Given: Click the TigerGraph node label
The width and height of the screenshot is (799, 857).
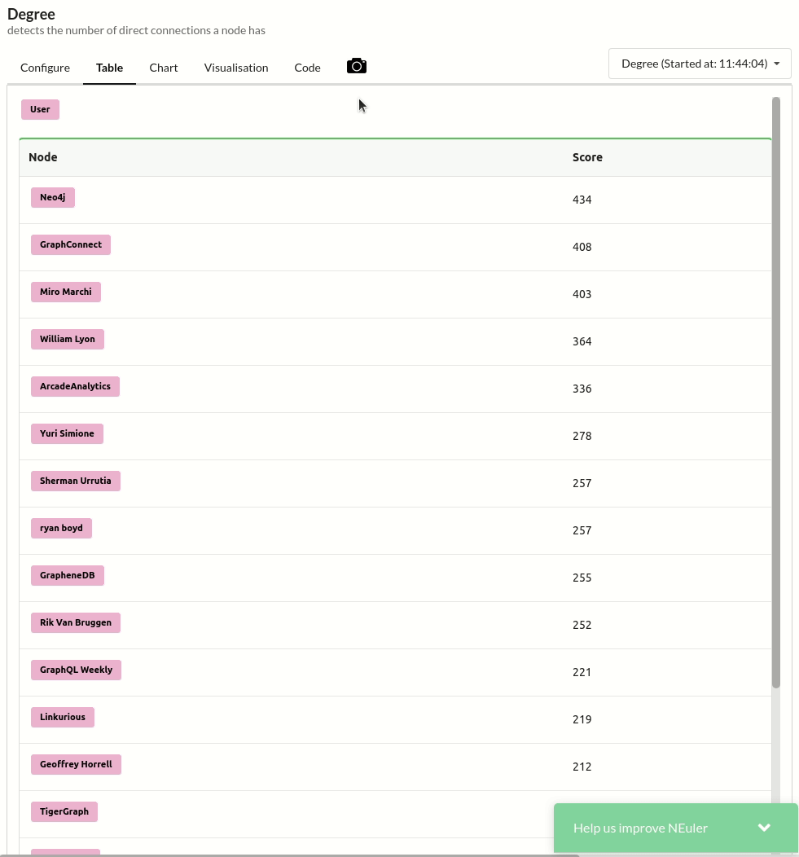Looking at the screenshot, I should (x=64, y=811).
